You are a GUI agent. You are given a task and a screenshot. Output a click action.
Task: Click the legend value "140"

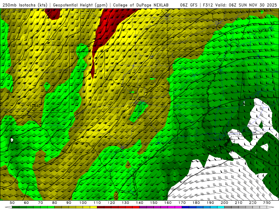139,203
